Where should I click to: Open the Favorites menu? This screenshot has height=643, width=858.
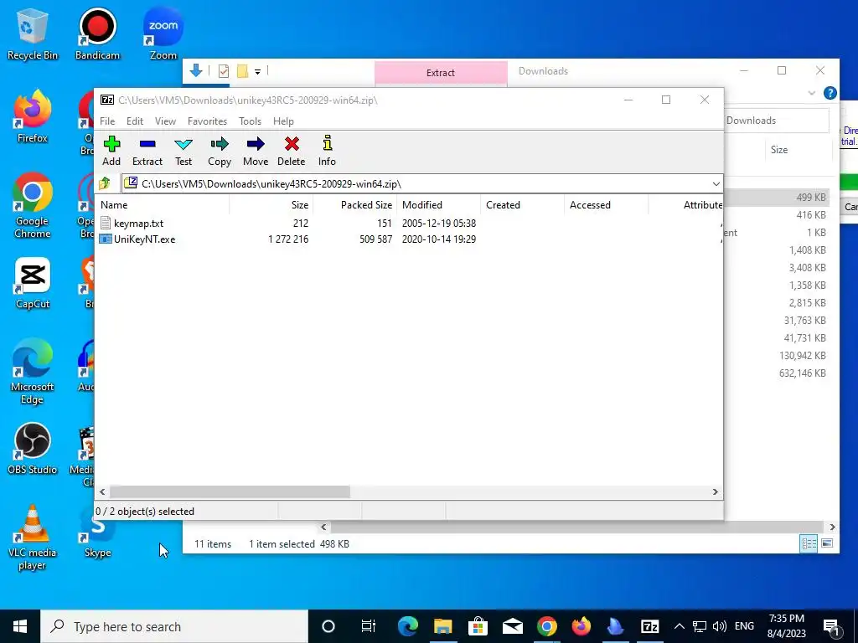(207, 121)
